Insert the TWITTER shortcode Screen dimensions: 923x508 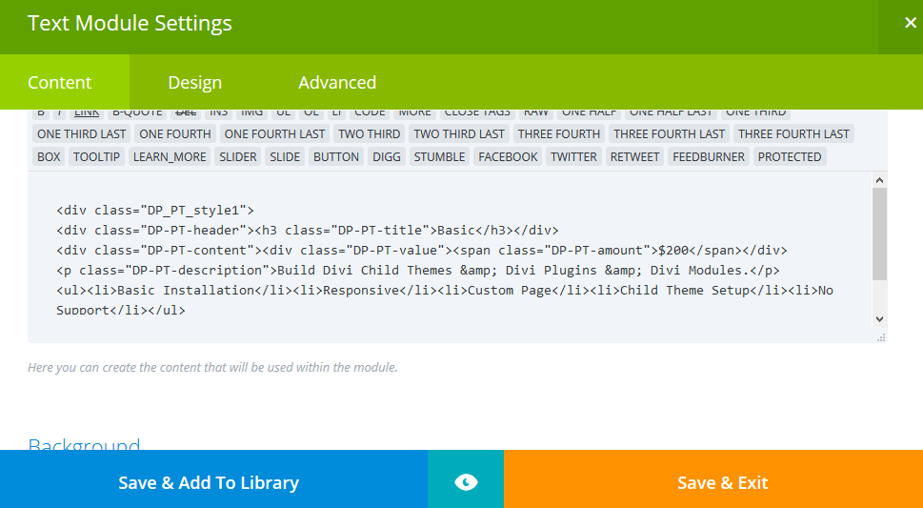click(573, 156)
